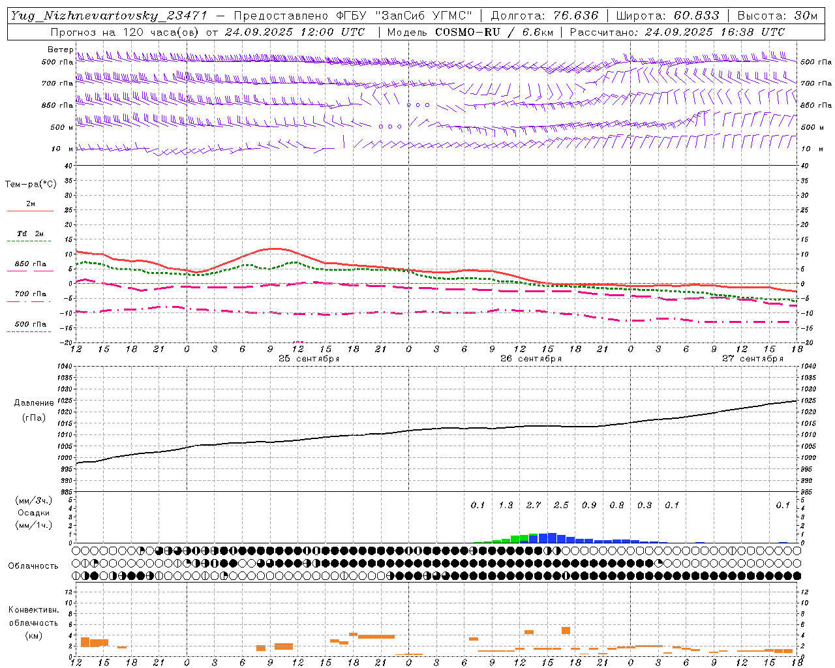The image size is (835, 668).
Task: Click the 2.7 precipitation total value
Action: [x=534, y=506]
